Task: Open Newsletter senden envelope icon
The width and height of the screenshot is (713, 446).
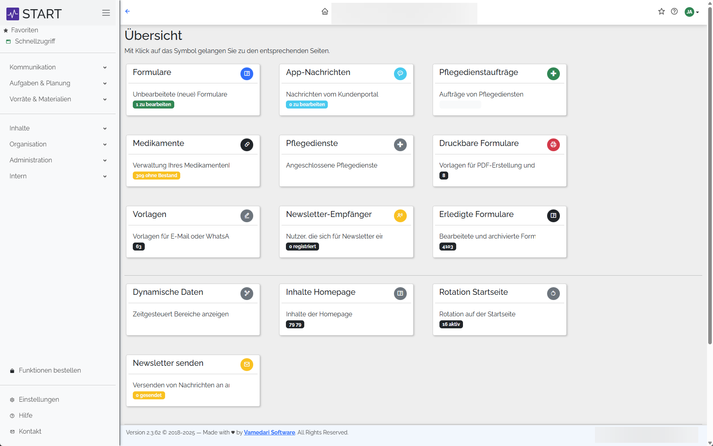Action: pos(247,365)
